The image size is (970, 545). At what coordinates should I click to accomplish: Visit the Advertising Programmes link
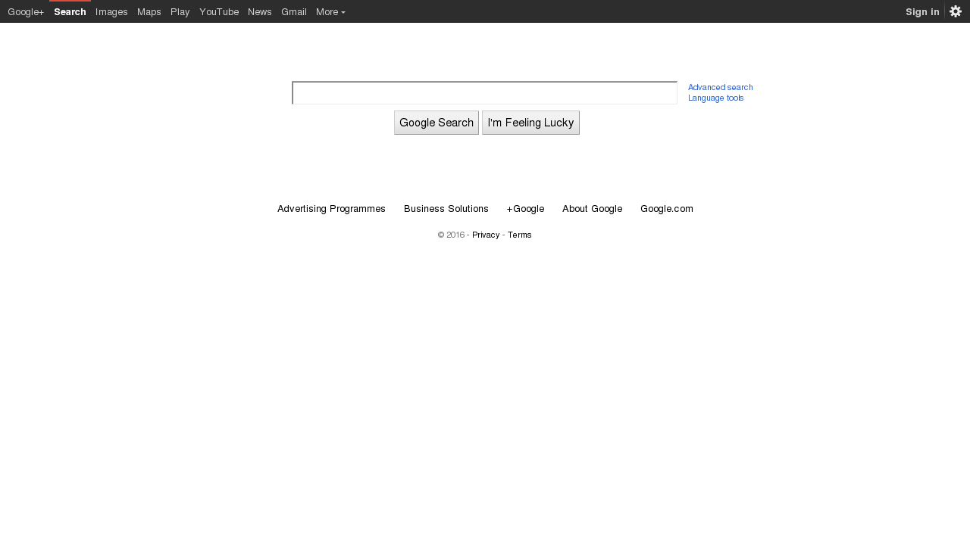(x=331, y=209)
